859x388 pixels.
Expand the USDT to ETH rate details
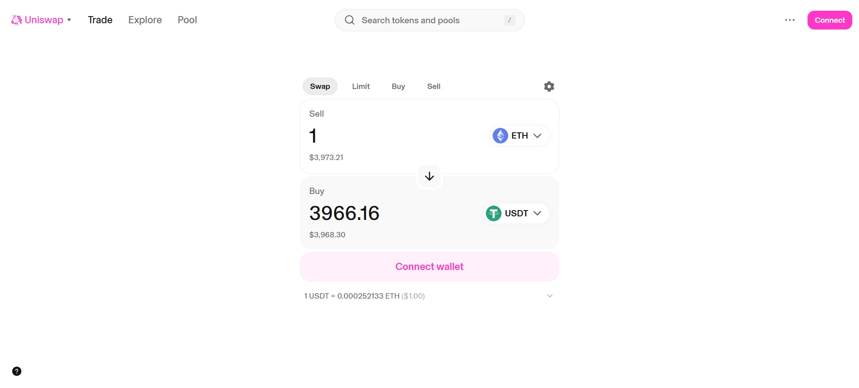(x=549, y=295)
